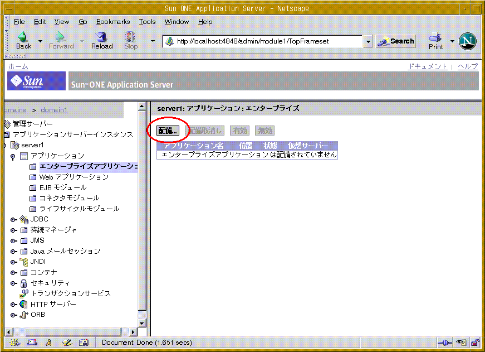Open the View menu
Image resolution: width=485 pixels, height=352 pixels.
pyautogui.click(x=62, y=22)
